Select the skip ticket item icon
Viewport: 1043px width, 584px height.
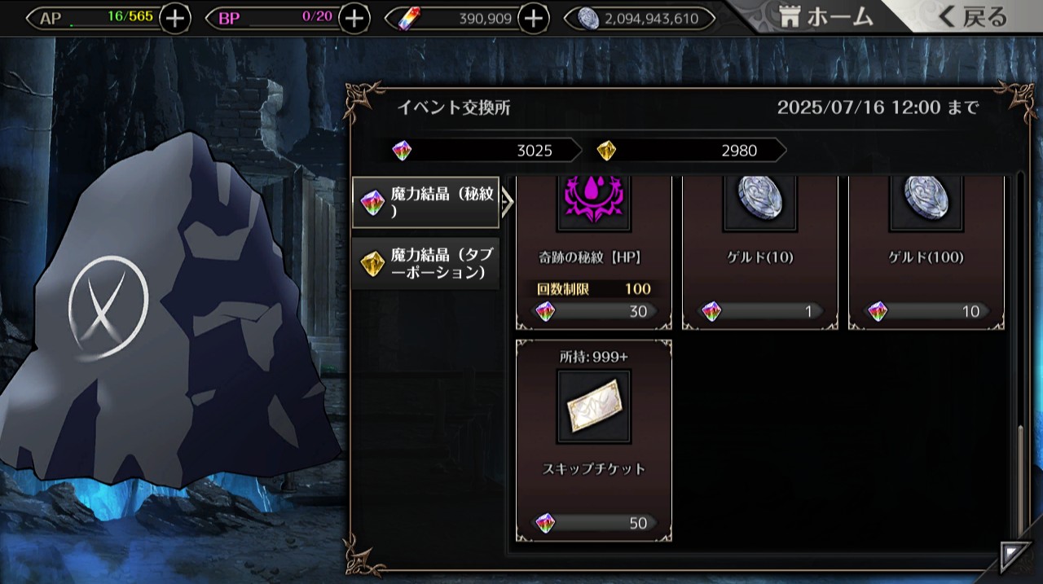[x=593, y=406]
